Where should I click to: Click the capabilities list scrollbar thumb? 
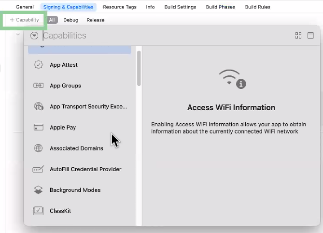139,68
